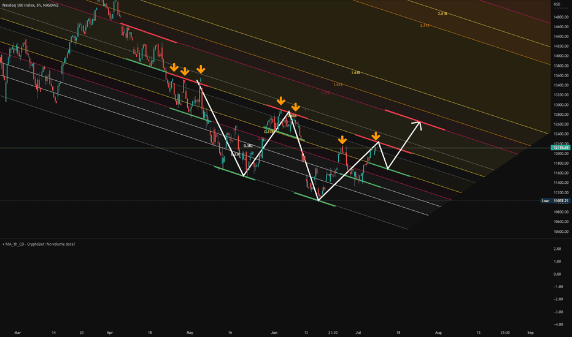
Task: Click the 23 date label on time axis
Action: tap(82, 333)
